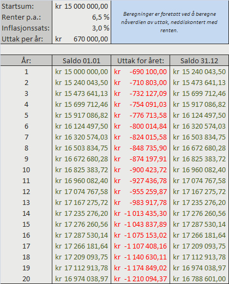
Task: Select year 20 ending balance 16 788 601,00
Action: click(199, 279)
